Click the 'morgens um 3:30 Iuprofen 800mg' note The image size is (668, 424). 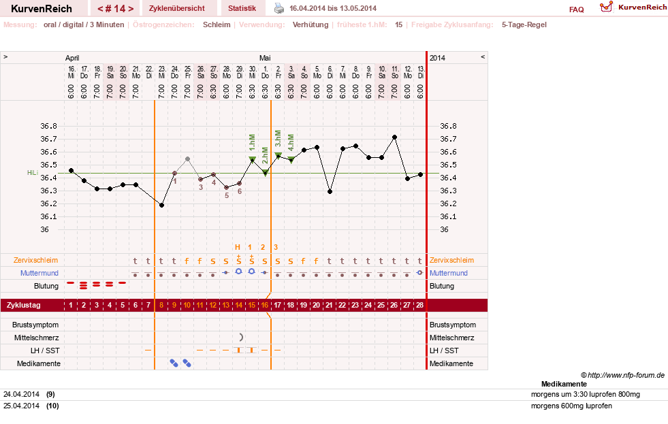[586, 394]
